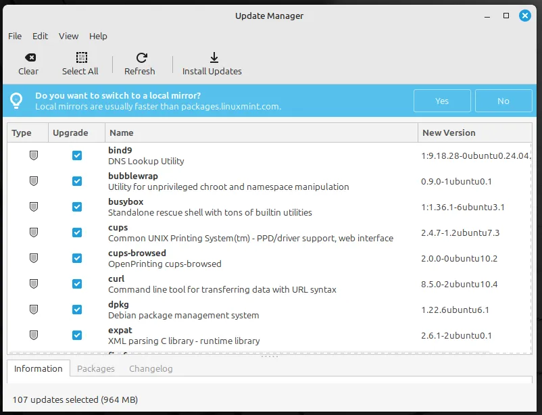Screen dimensions: 542x415
Task: Uncheck the bubblewrap upgrade checkbox
Action: coord(77,181)
